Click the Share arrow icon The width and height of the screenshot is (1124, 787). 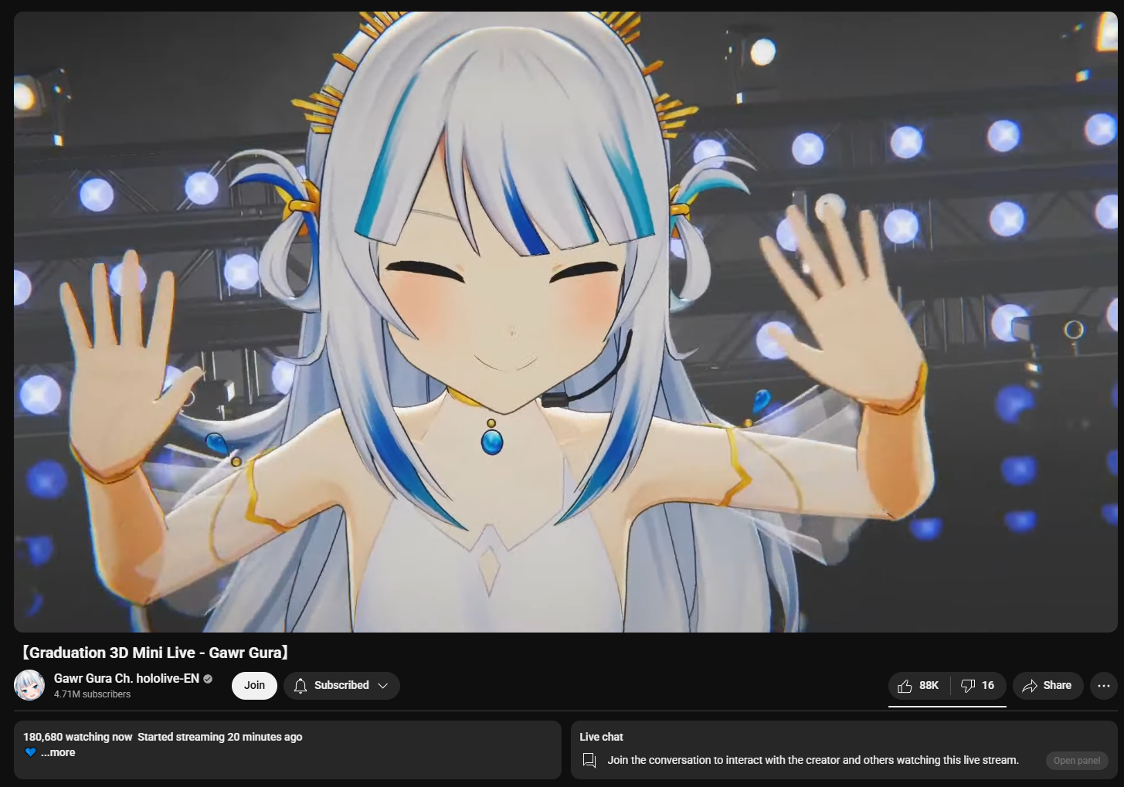(x=1030, y=686)
